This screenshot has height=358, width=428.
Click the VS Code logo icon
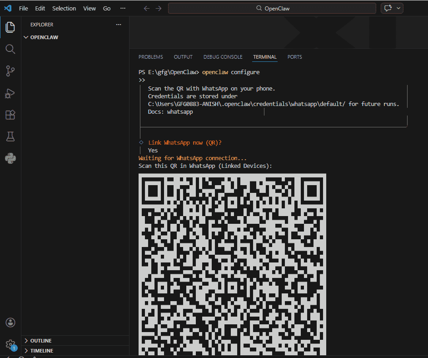[8, 8]
